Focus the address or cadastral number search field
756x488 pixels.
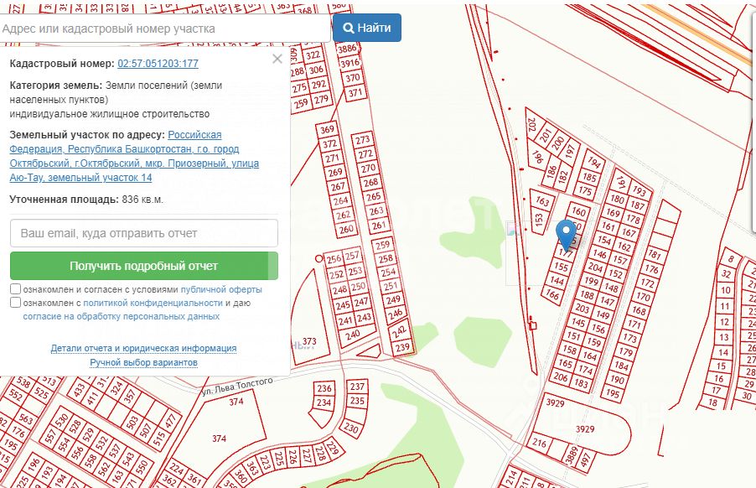tap(165, 29)
